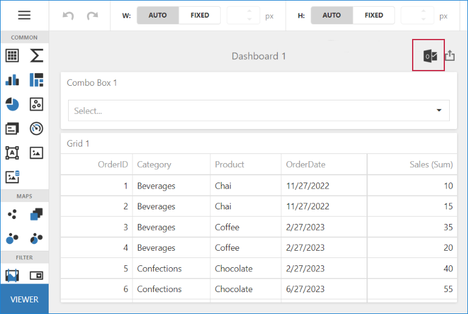Screen dimensions: 468x314
Task: Set height mode to FIXED
Action: point(374,15)
